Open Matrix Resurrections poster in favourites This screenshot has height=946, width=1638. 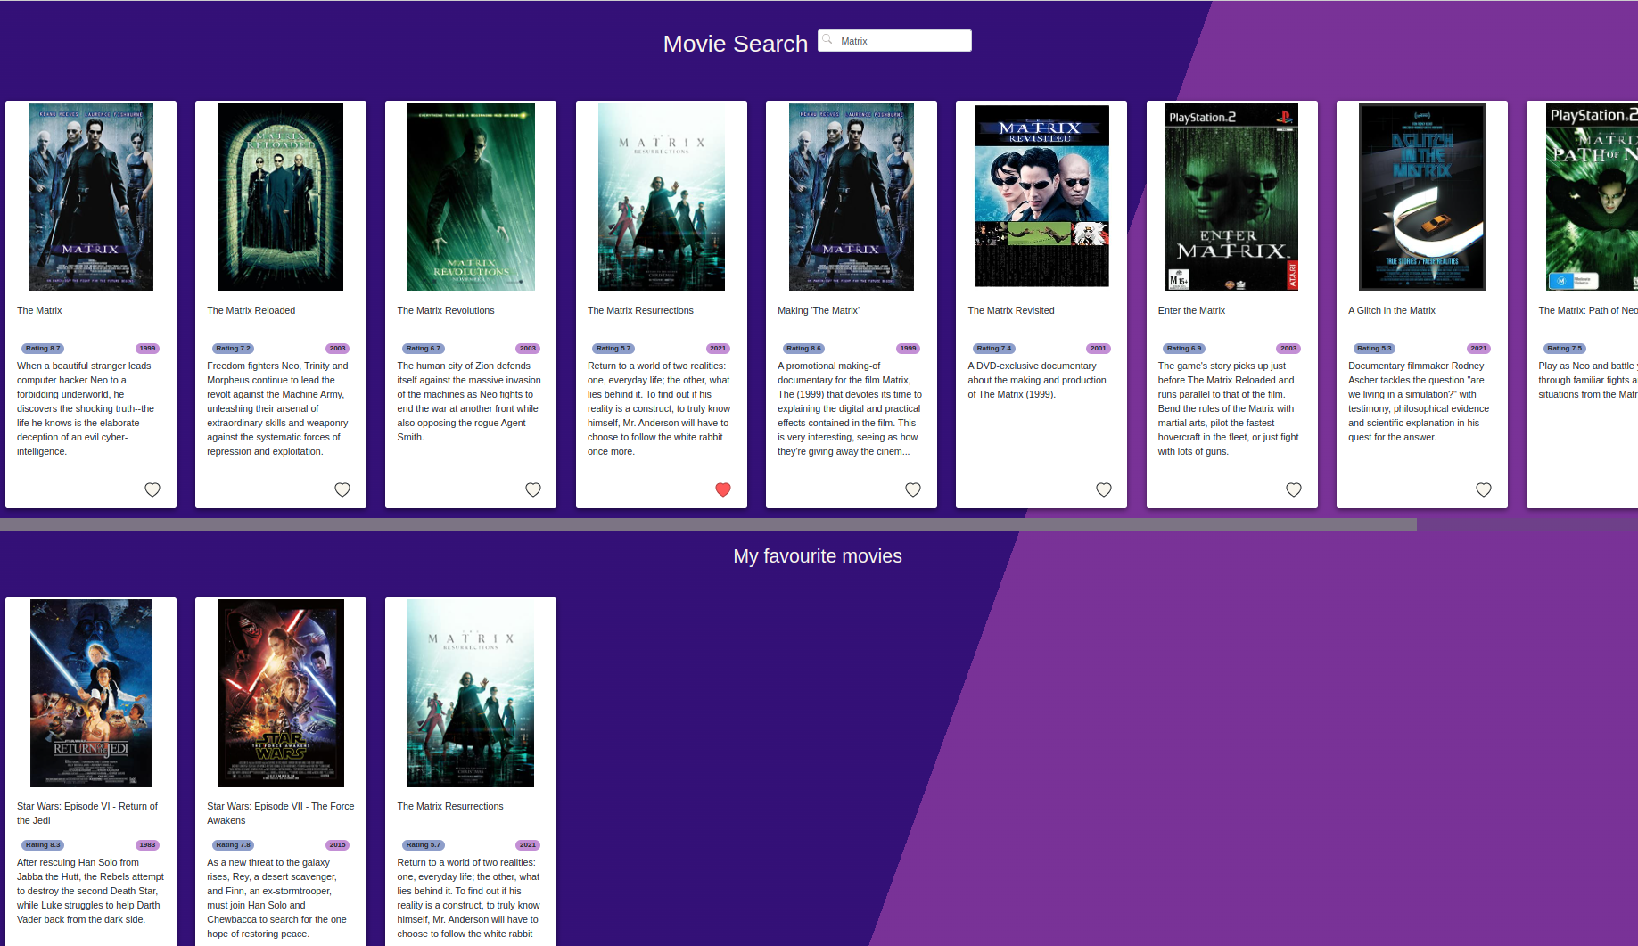tap(471, 693)
